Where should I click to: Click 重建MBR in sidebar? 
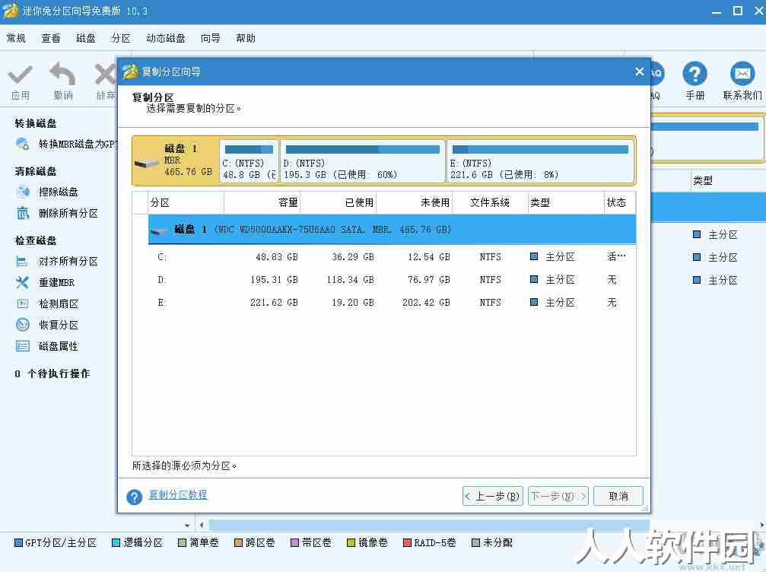[x=56, y=282]
